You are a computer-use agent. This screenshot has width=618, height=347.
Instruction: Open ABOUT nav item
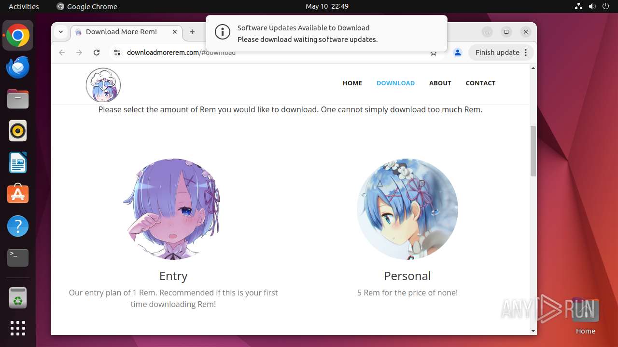(x=440, y=83)
